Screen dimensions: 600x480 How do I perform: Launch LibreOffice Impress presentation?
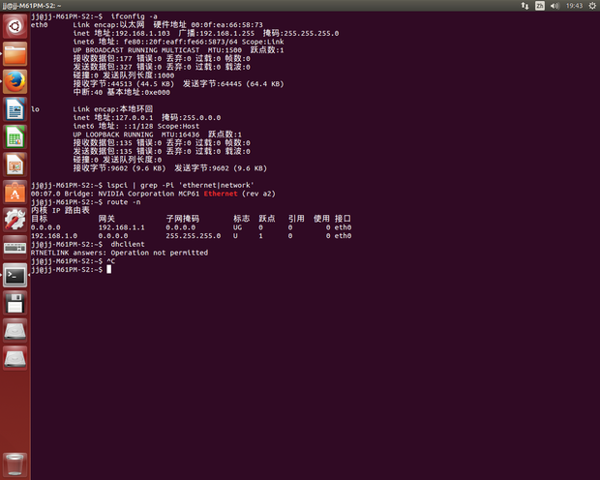15,164
